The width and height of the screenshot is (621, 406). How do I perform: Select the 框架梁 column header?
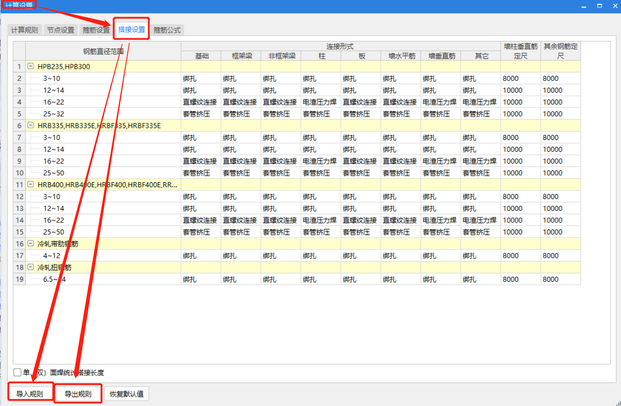tap(241, 56)
